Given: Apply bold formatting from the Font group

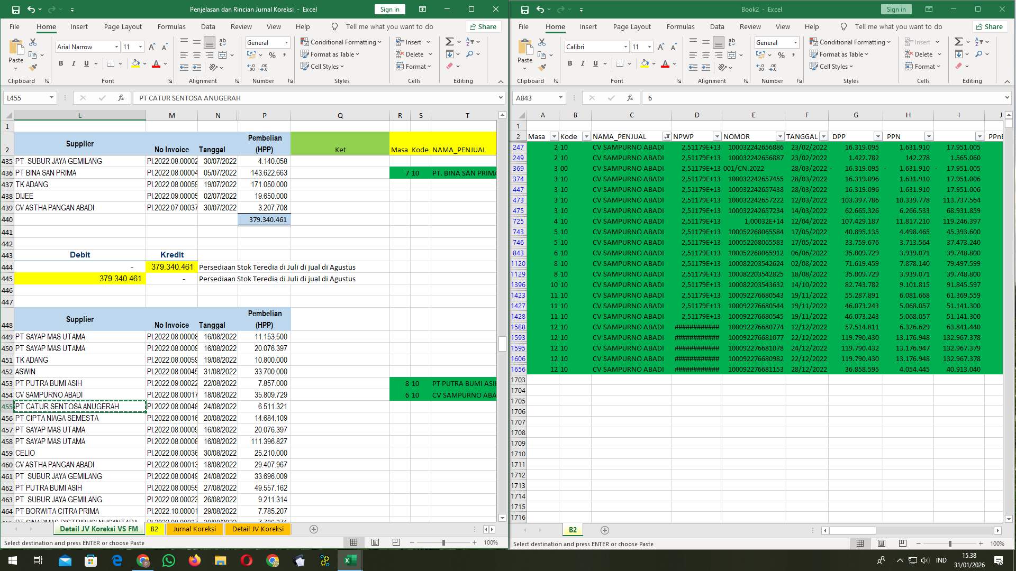Looking at the screenshot, I should pyautogui.click(x=60, y=63).
